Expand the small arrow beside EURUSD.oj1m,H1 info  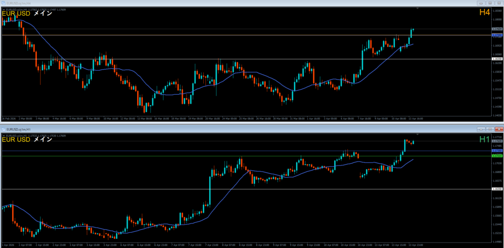coord(3,136)
